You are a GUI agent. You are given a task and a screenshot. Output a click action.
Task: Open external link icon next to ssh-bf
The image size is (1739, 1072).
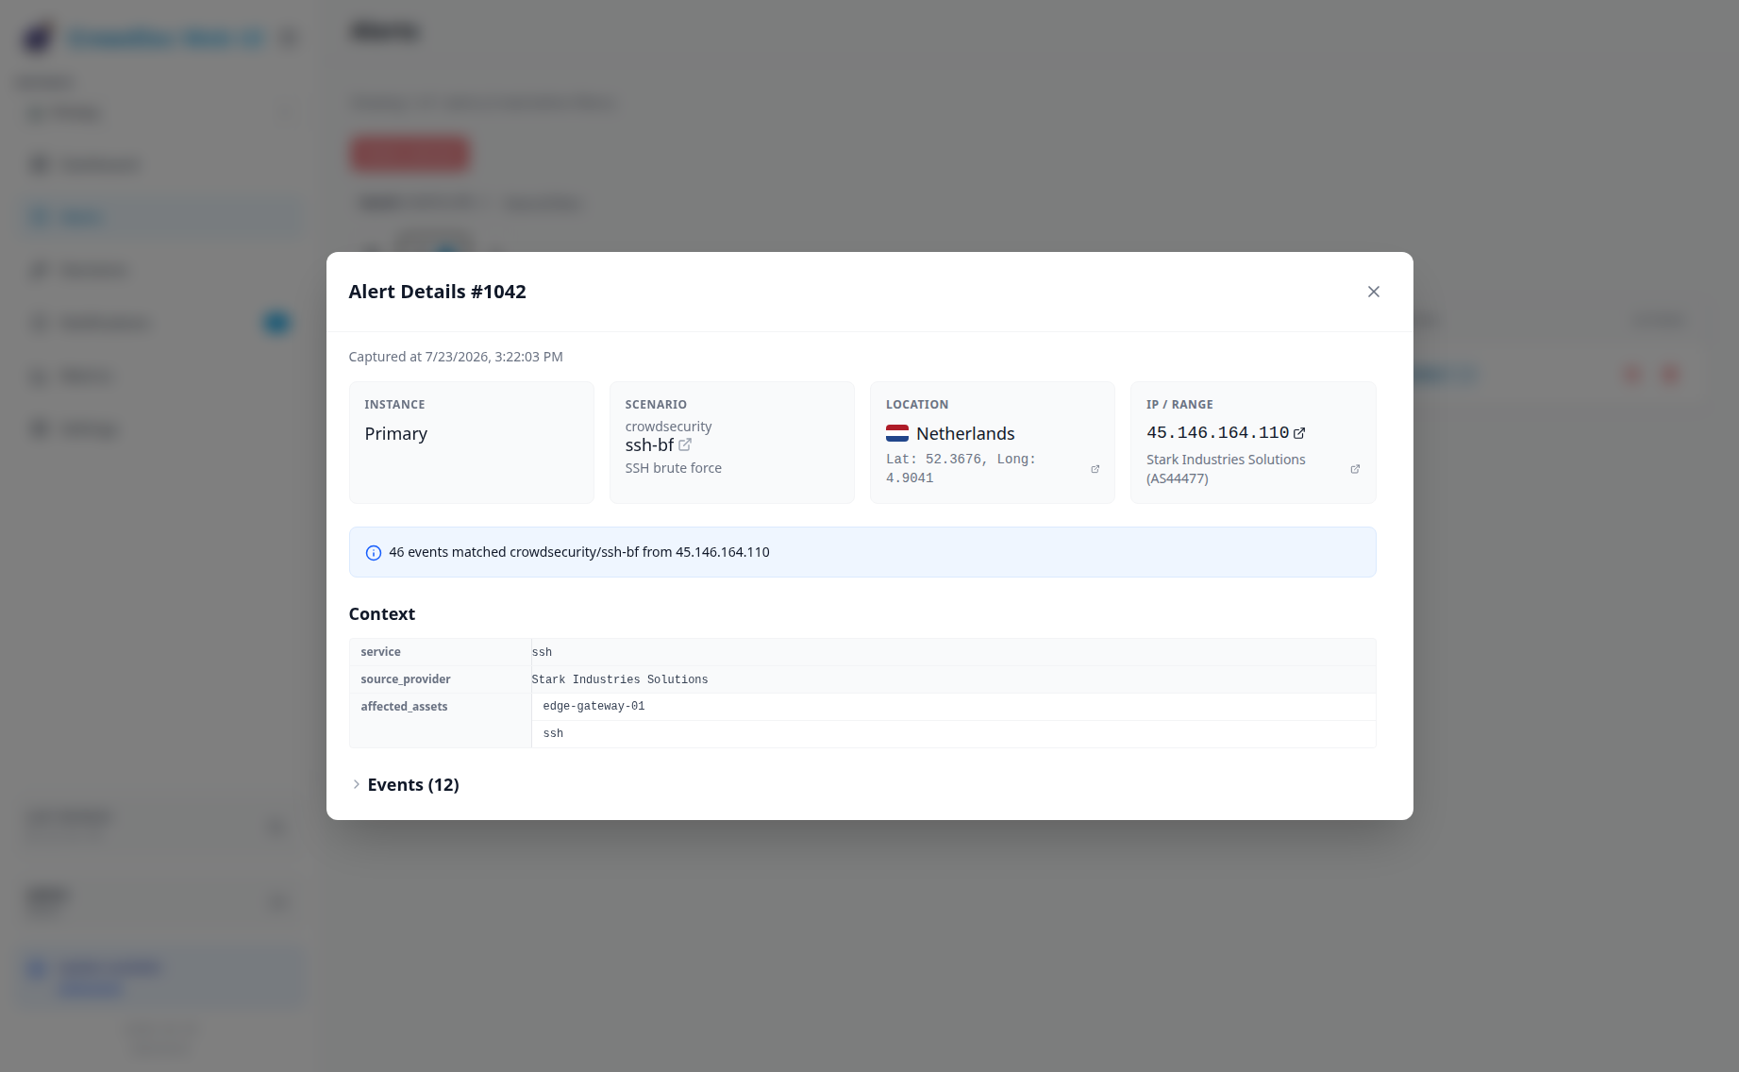tap(685, 444)
